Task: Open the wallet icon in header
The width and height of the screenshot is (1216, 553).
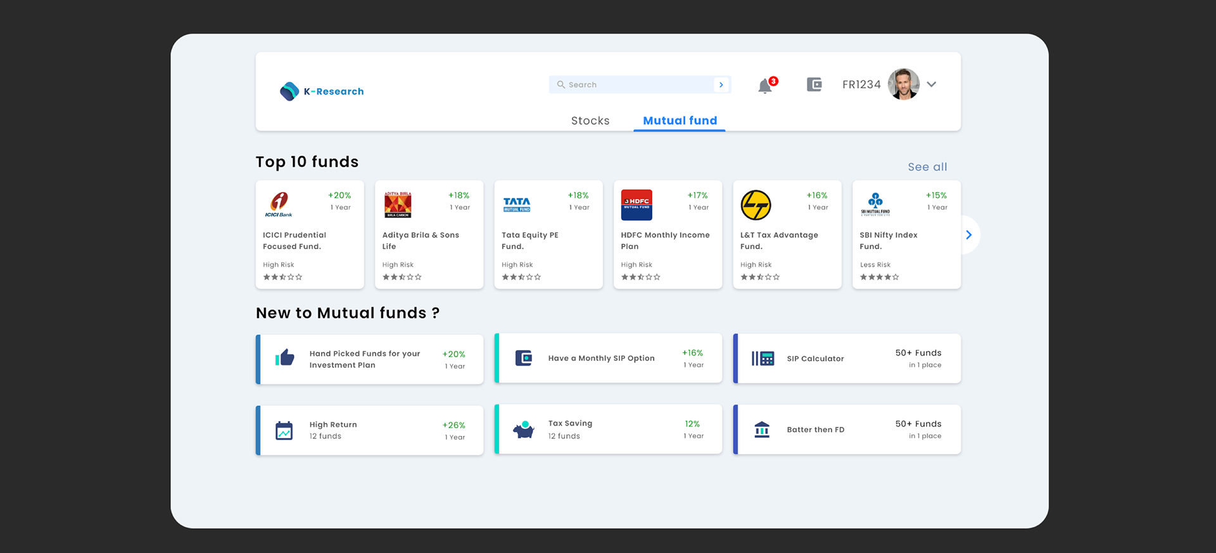Action: [x=814, y=84]
